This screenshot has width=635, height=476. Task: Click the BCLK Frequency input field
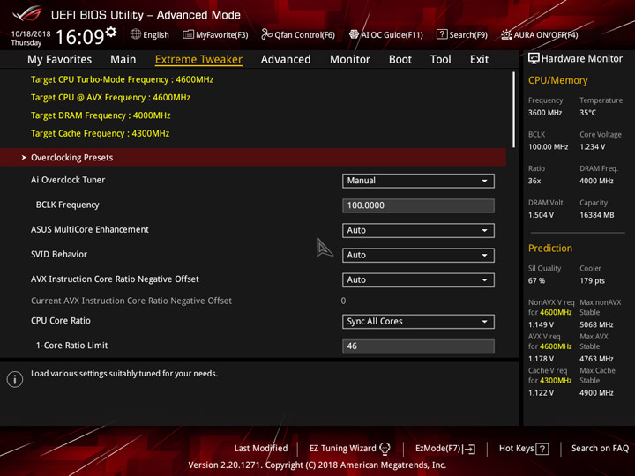[x=418, y=205]
